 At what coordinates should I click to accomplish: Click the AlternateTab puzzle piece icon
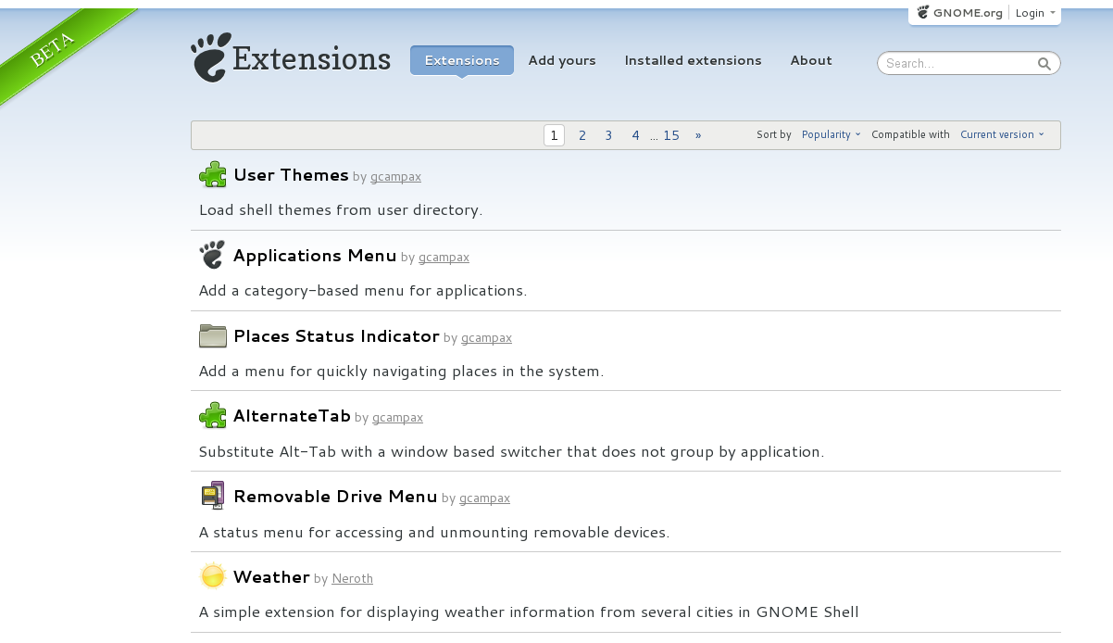click(213, 416)
